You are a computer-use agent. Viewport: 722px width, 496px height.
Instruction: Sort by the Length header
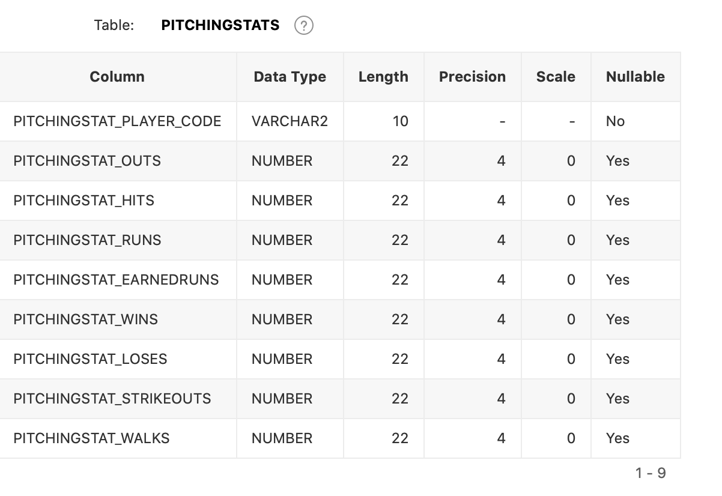click(x=383, y=77)
